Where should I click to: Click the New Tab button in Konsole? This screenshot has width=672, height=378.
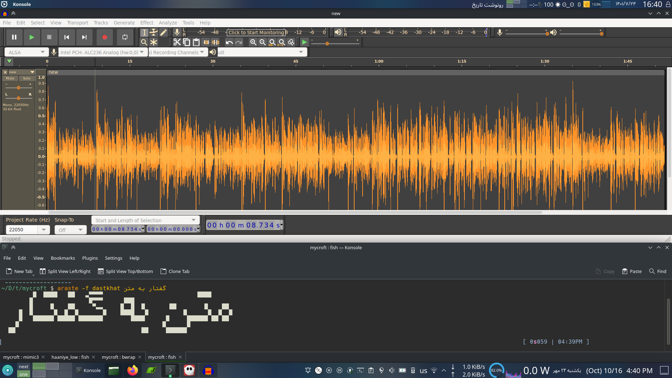tap(20, 271)
